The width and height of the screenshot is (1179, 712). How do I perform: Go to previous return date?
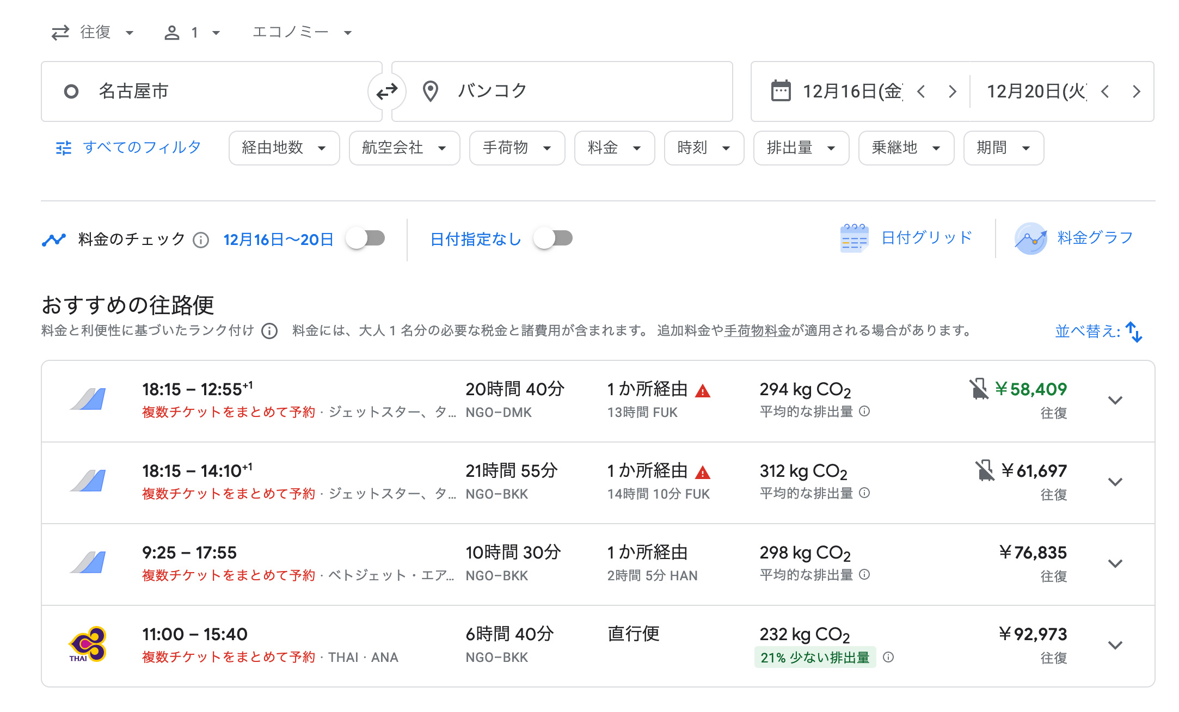click(1105, 91)
